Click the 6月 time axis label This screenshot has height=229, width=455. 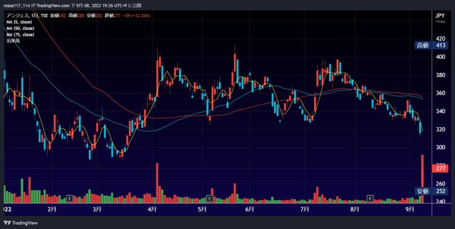pos(250,209)
